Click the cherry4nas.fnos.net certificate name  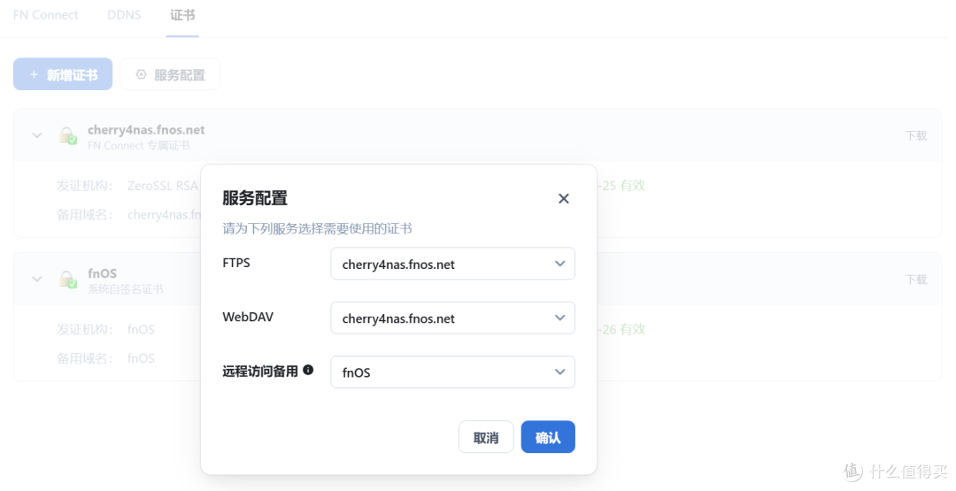tap(146, 129)
